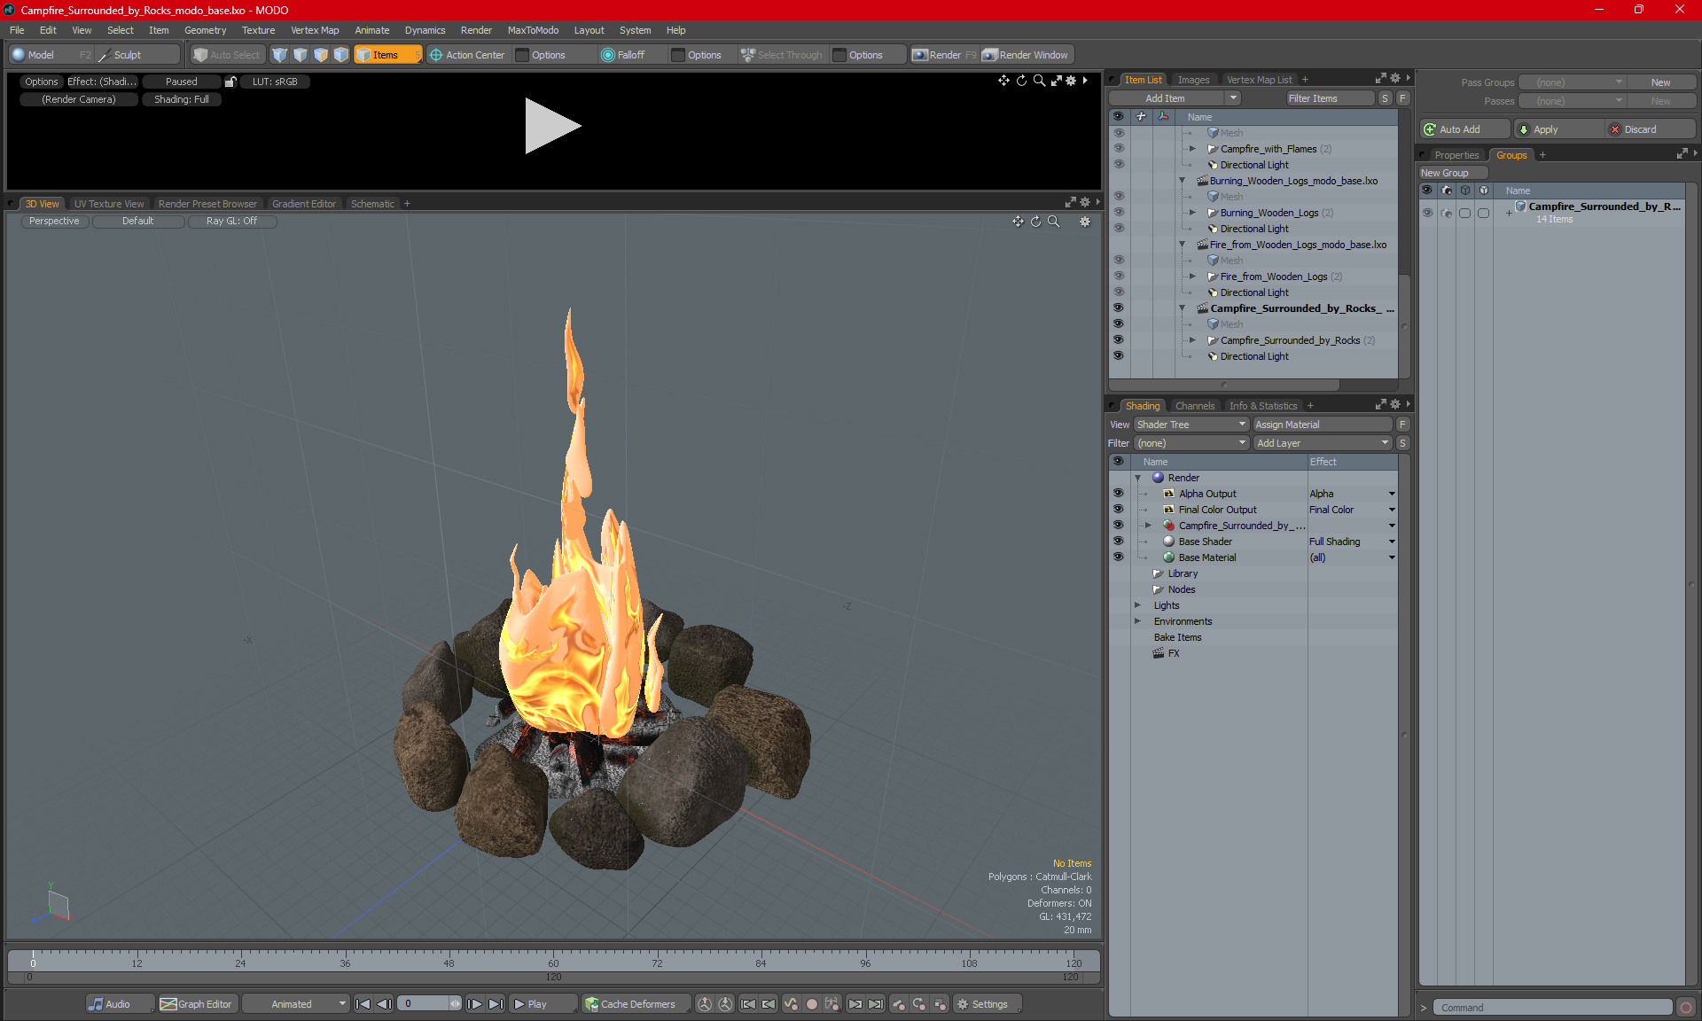Viewport: 1702px width, 1021px height.
Task: Click the Render Window icon
Action: tap(990, 55)
